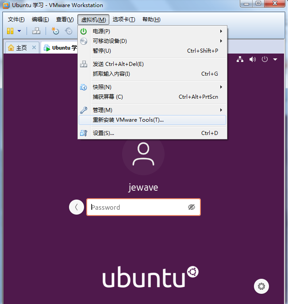
Task: Click the back arrow button beside password
Action: pyautogui.click(x=77, y=207)
